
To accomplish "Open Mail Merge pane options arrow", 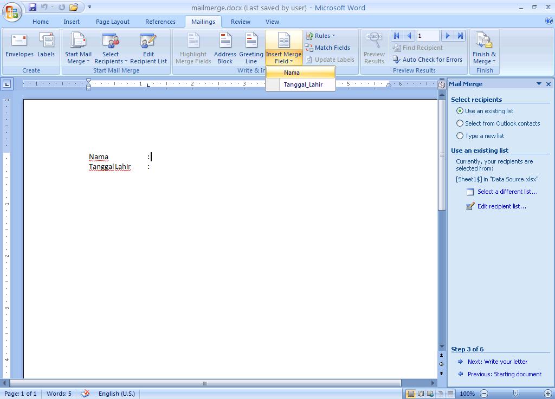I will click(539, 84).
